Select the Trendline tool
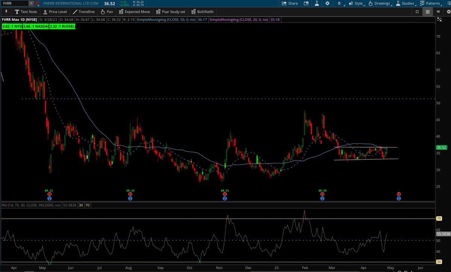Screen dimensions: 451x272 (83, 12)
